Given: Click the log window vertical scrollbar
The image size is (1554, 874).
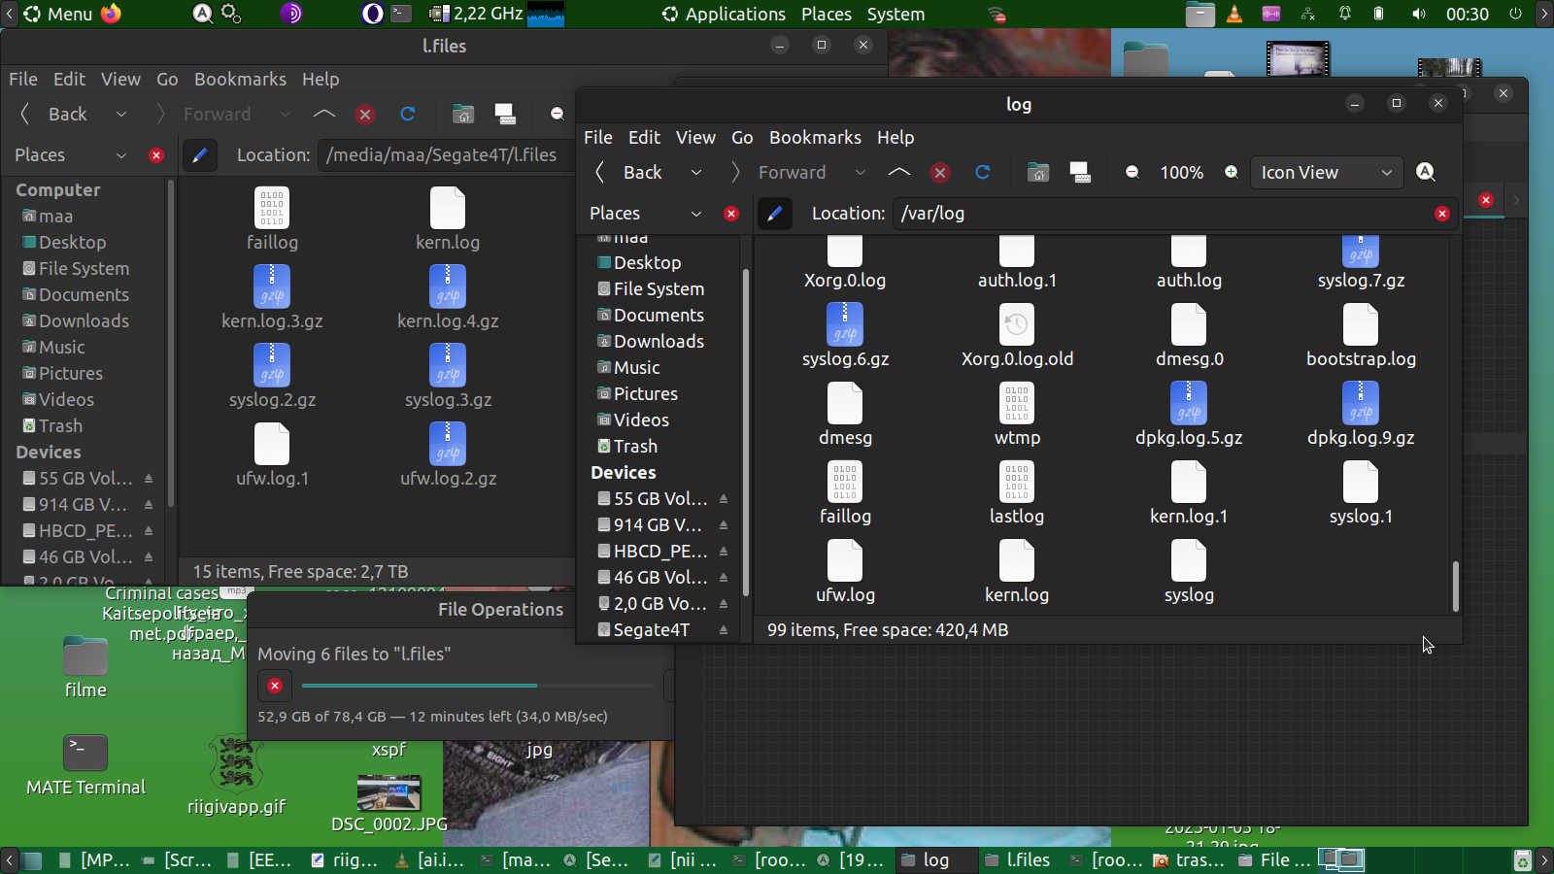Looking at the screenshot, I should pos(1455,586).
